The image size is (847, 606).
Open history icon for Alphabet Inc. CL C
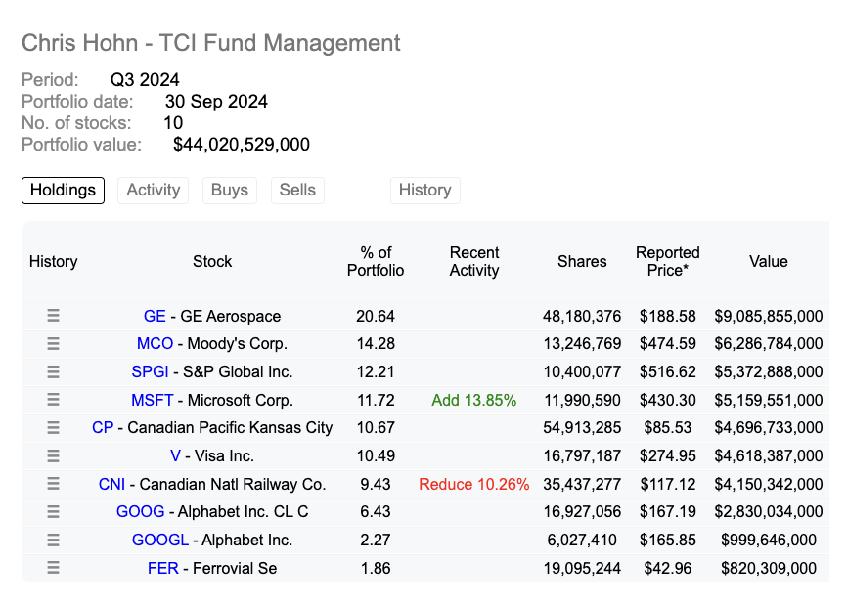pyautogui.click(x=53, y=511)
